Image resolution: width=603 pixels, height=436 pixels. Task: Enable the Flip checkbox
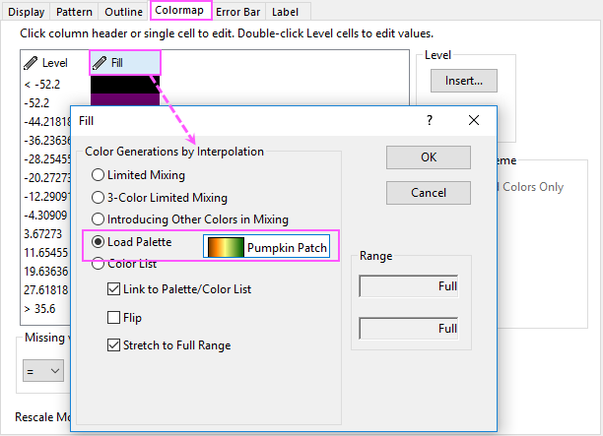tap(114, 318)
